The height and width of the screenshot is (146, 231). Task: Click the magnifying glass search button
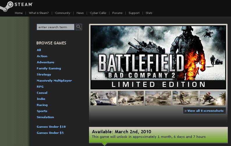point(79,27)
